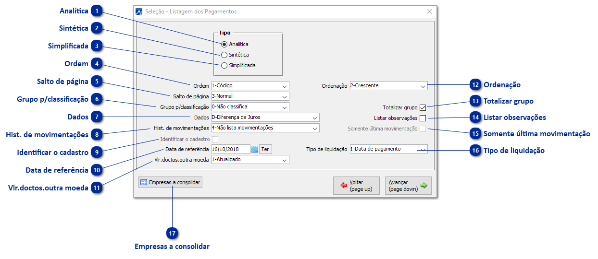Image resolution: width=598 pixels, height=259 pixels.
Task: Open the calendar picker icon
Action: point(255,149)
